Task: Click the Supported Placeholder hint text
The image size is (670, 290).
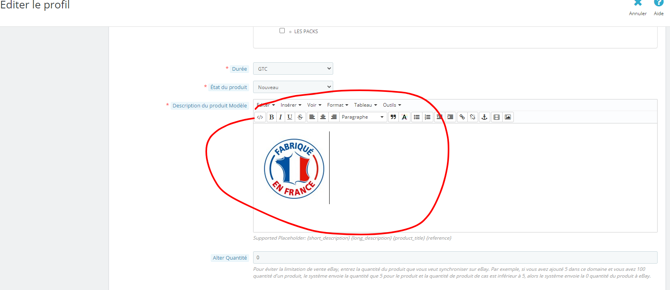Action: (x=352, y=238)
